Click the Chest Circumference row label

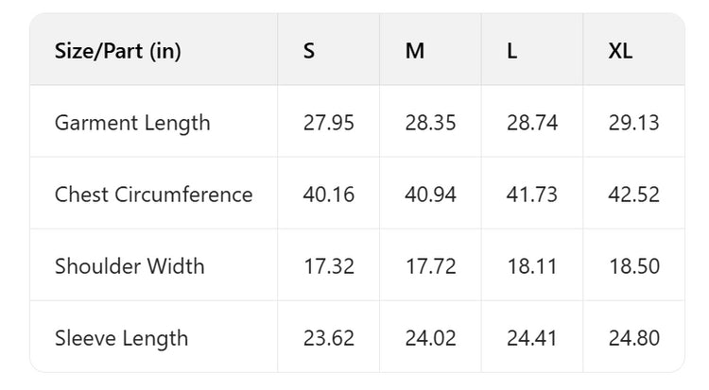(x=154, y=195)
